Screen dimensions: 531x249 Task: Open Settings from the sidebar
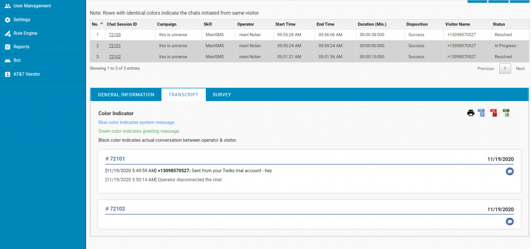21,20
